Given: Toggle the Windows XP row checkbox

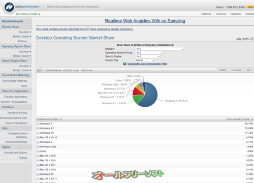Looking at the screenshot, I should point(38,133).
